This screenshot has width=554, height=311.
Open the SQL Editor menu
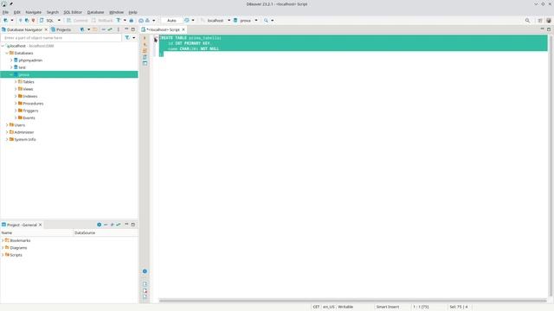click(73, 12)
